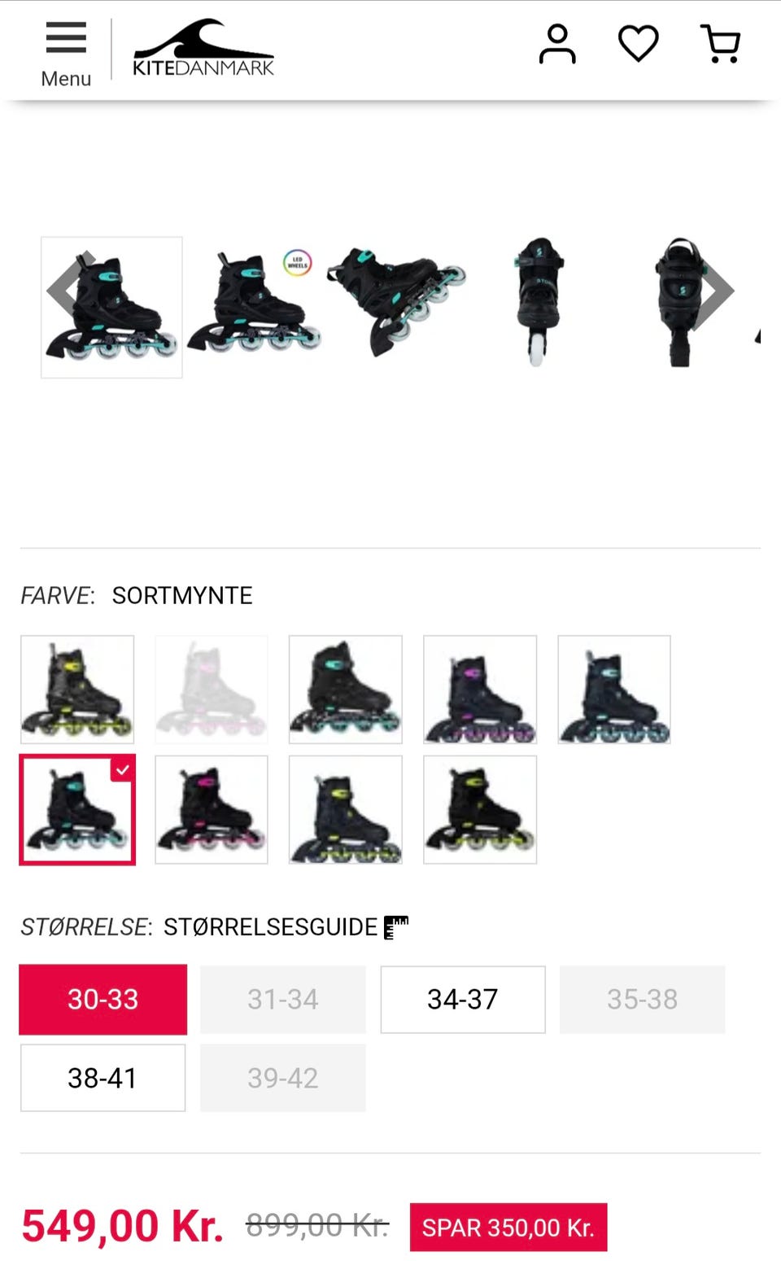Select size 38-41
Viewport: 781px width, 1261px height.
pos(103,1078)
